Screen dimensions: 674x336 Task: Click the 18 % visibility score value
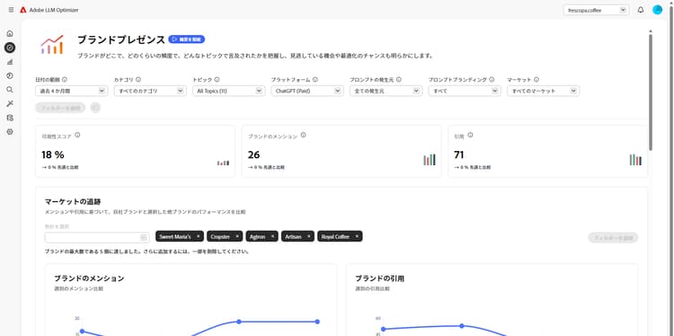53,155
